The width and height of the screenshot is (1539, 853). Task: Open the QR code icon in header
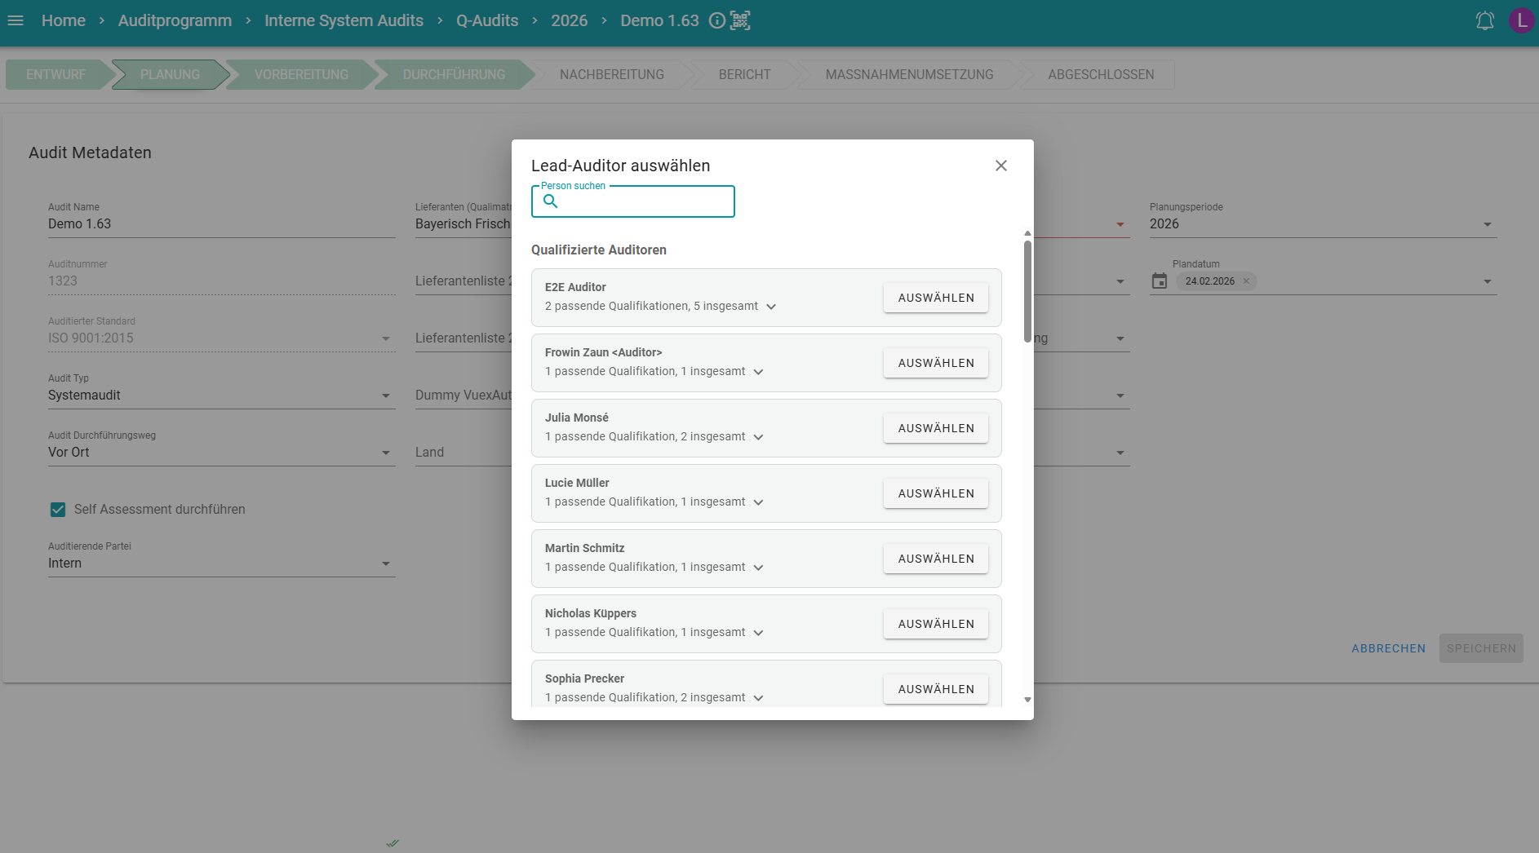740,20
